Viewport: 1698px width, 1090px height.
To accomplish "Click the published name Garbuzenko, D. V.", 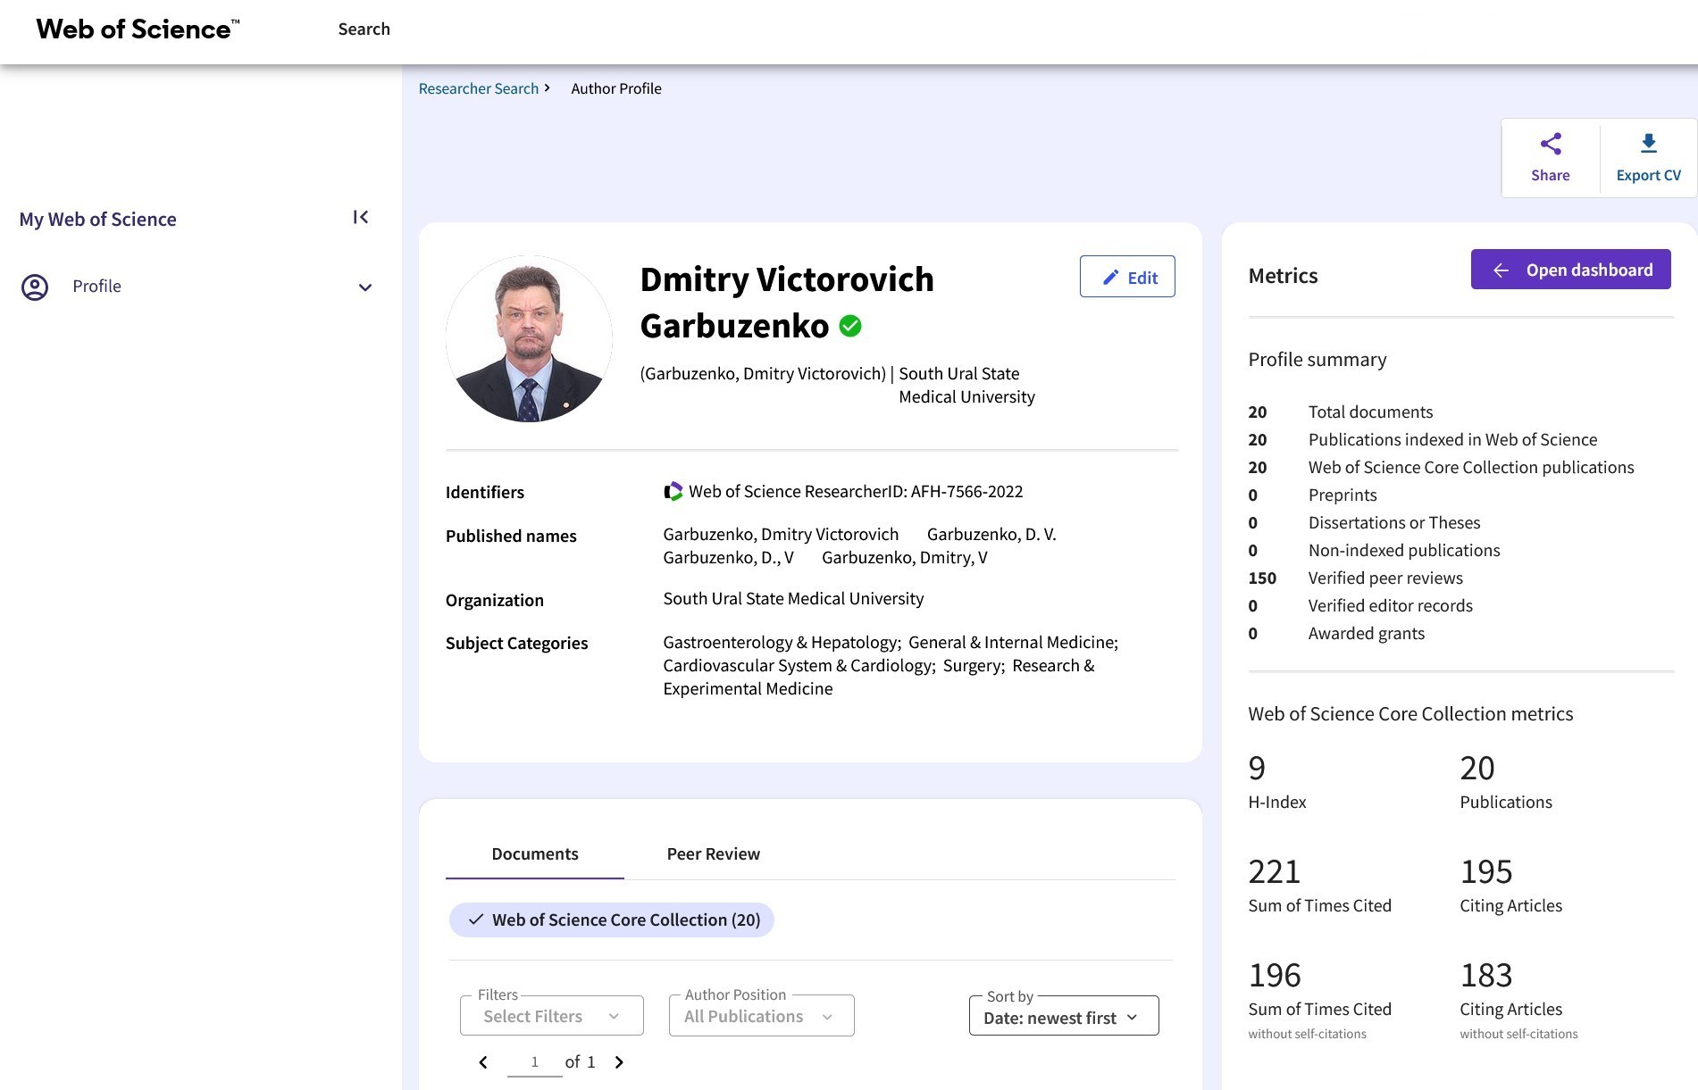I will 991,535.
